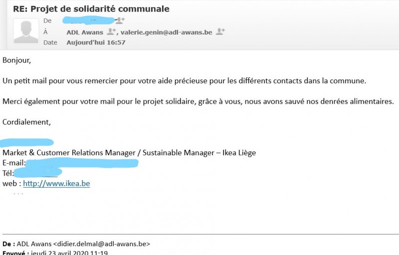Click the Envoyé jeudi 23 avril 2020 line

click(x=55, y=253)
